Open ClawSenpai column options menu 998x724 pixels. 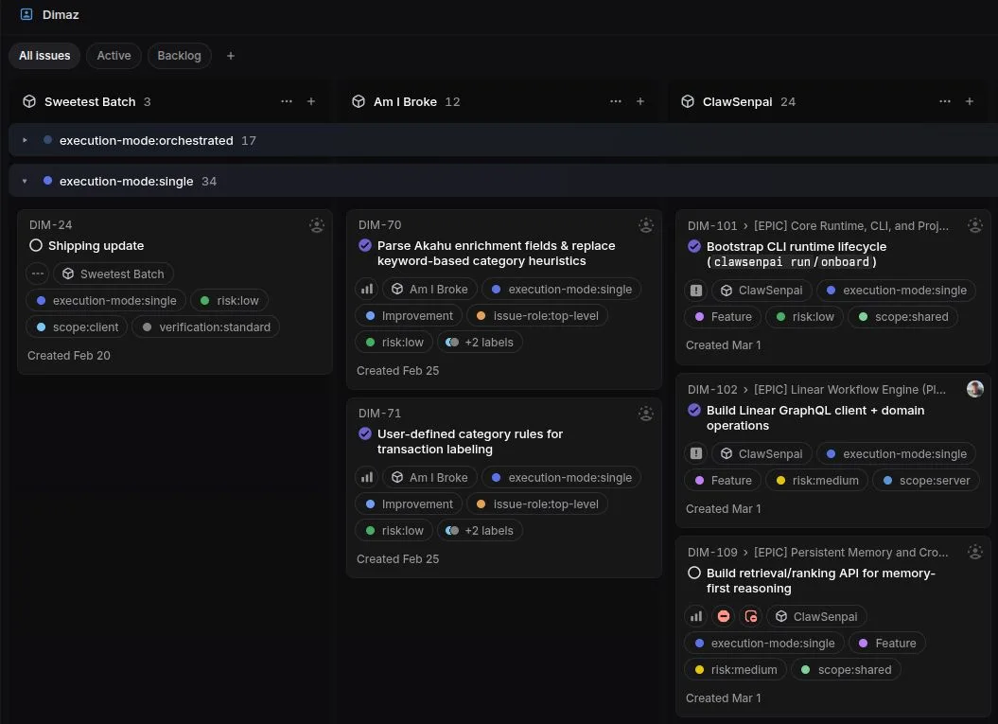point(944,101)
